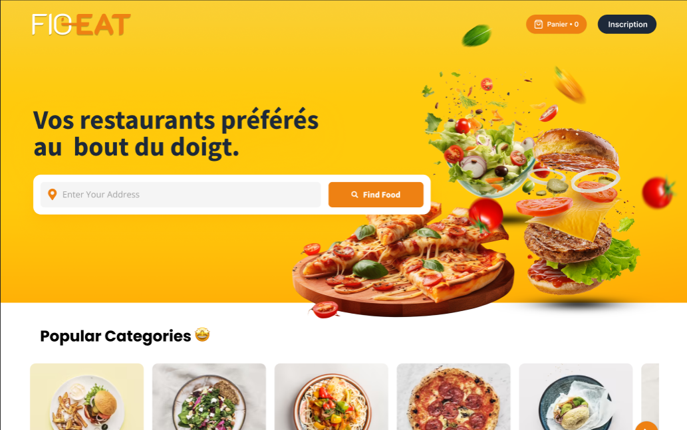The height and width of the screenshot is (430, 687).
Task: Click the Find Food button
Action: click(x=376, y=195)
